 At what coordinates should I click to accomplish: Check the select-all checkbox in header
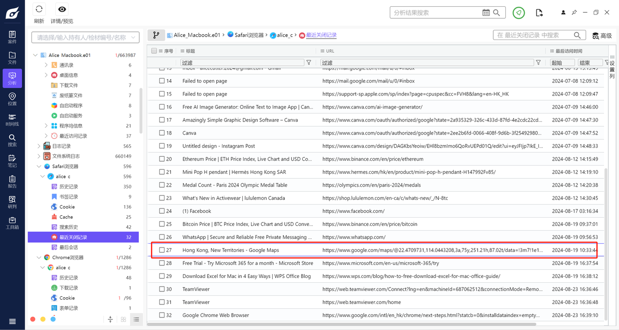(x=154, y=51)
